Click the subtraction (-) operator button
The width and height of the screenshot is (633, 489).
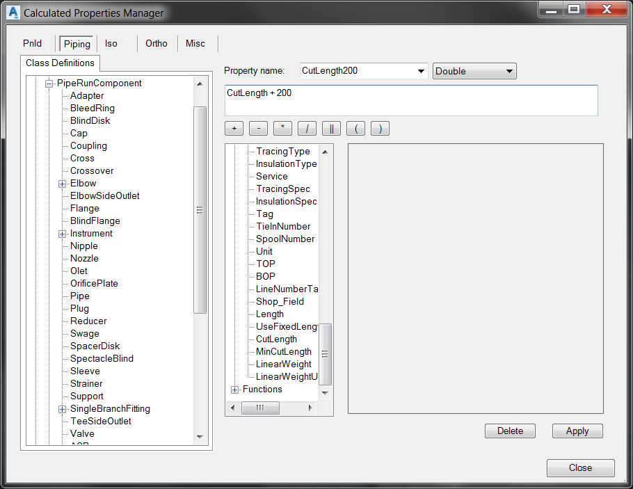click(258, 128)
